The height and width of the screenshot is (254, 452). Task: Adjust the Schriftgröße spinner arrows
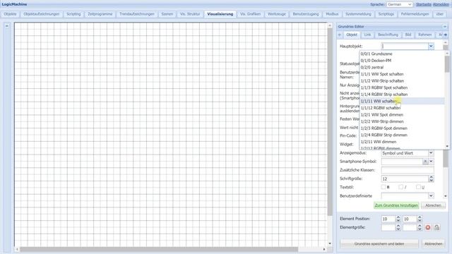point(432,179)
